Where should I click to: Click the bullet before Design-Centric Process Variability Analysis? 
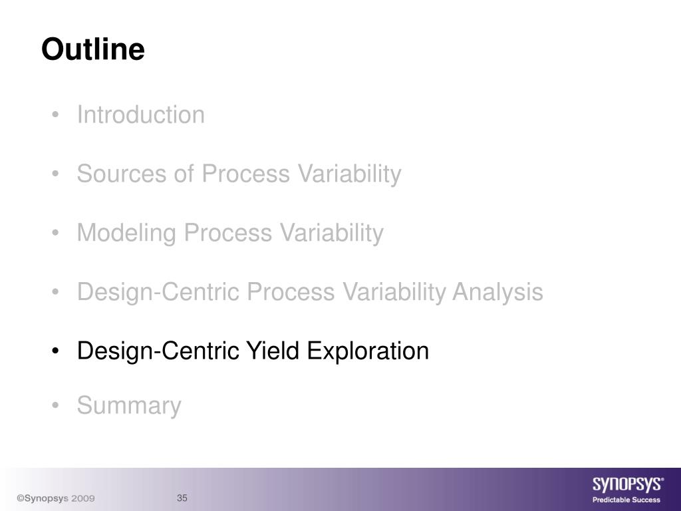[55, 291]
